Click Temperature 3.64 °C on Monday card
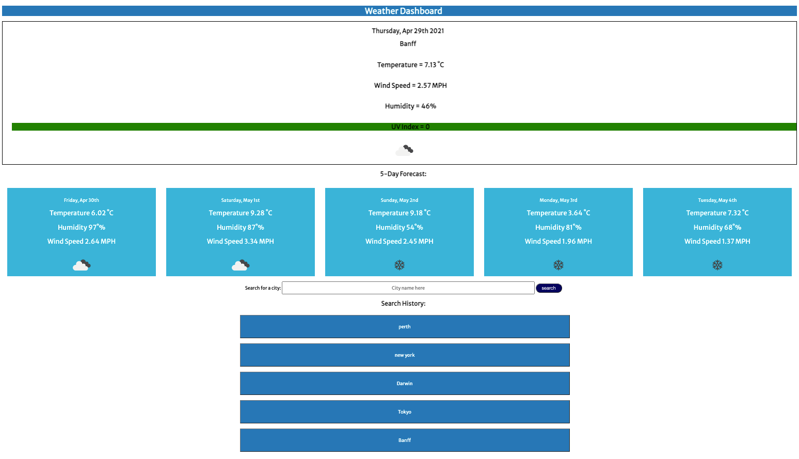799x459 pixels. 558,213
